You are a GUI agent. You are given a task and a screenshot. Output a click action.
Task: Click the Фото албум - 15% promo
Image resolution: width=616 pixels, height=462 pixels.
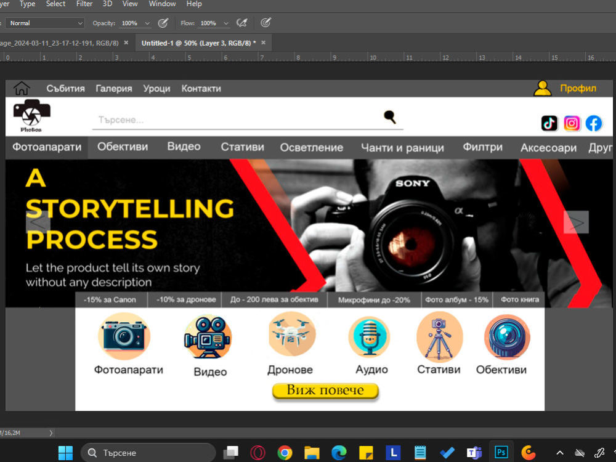pyautogui.click(x=456, y=300)
